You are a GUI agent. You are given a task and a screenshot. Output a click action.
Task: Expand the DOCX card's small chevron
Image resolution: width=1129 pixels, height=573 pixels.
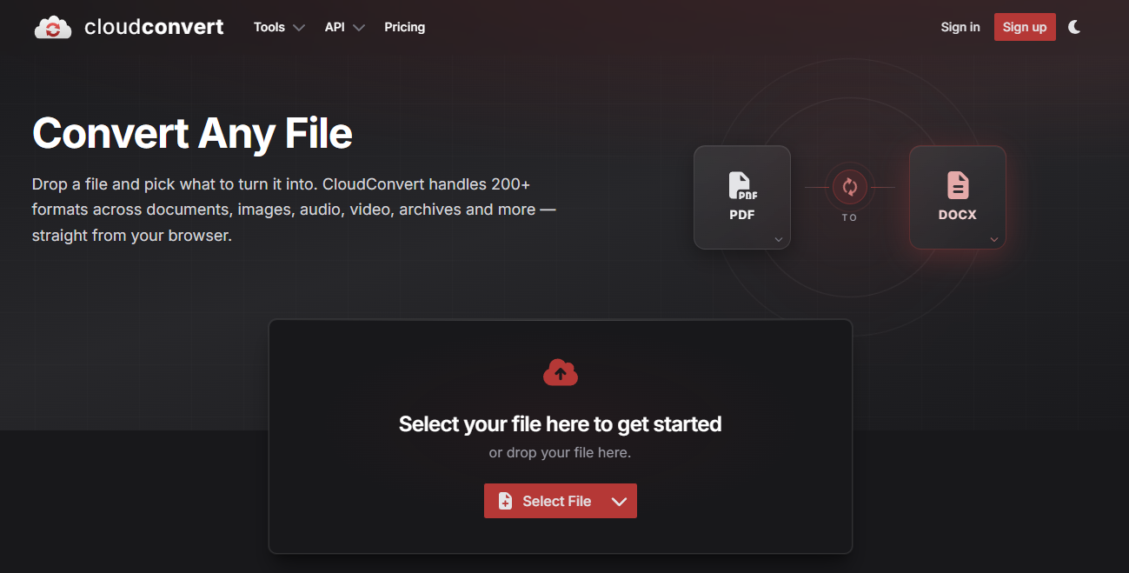(x=994, y=239)
